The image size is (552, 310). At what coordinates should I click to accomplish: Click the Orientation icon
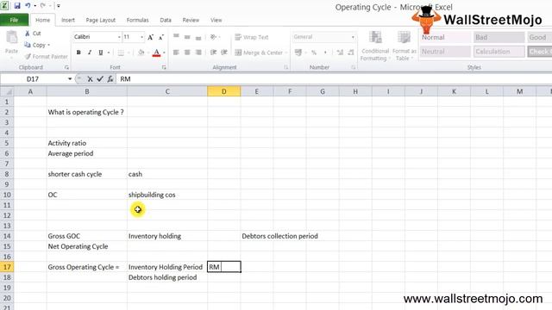tap(213, 37)
